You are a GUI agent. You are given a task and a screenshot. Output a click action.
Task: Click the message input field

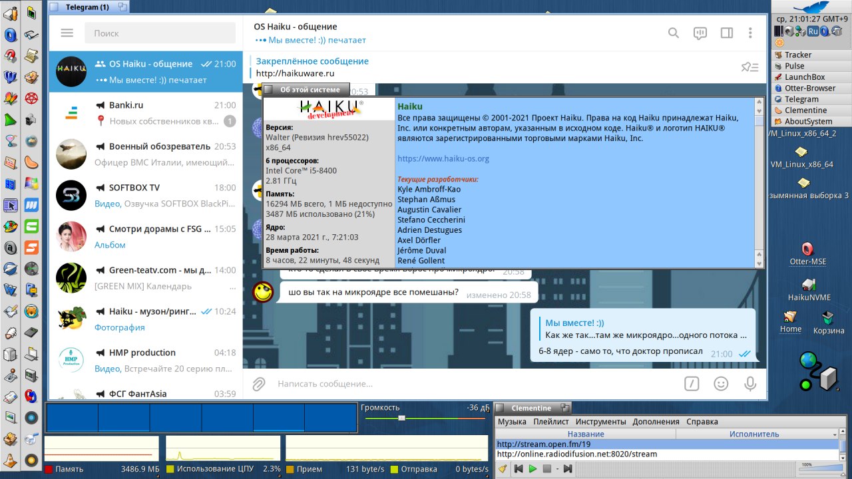point(476,384)
